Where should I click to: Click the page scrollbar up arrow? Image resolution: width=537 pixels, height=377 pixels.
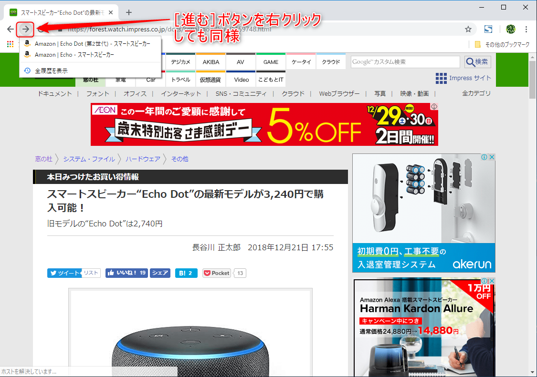pos(533,57)
